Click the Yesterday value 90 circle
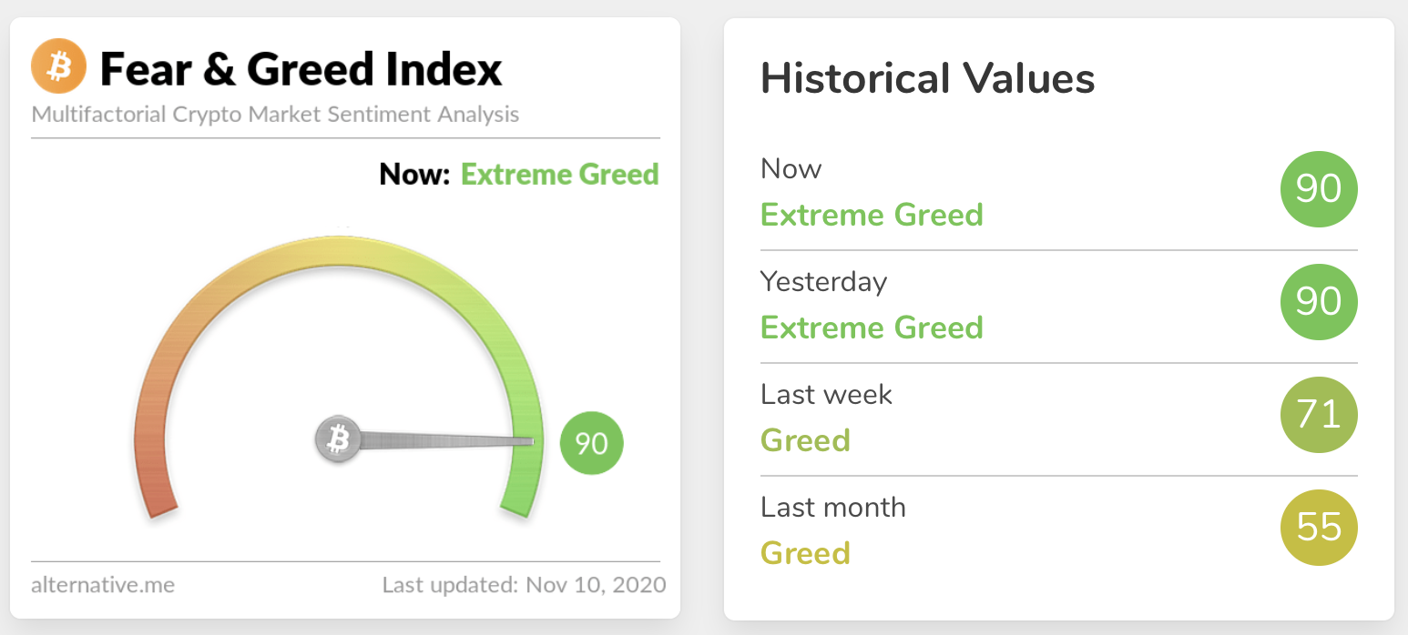The width and height of the screenshot is (1408, 635). [x=1318, y=303]
